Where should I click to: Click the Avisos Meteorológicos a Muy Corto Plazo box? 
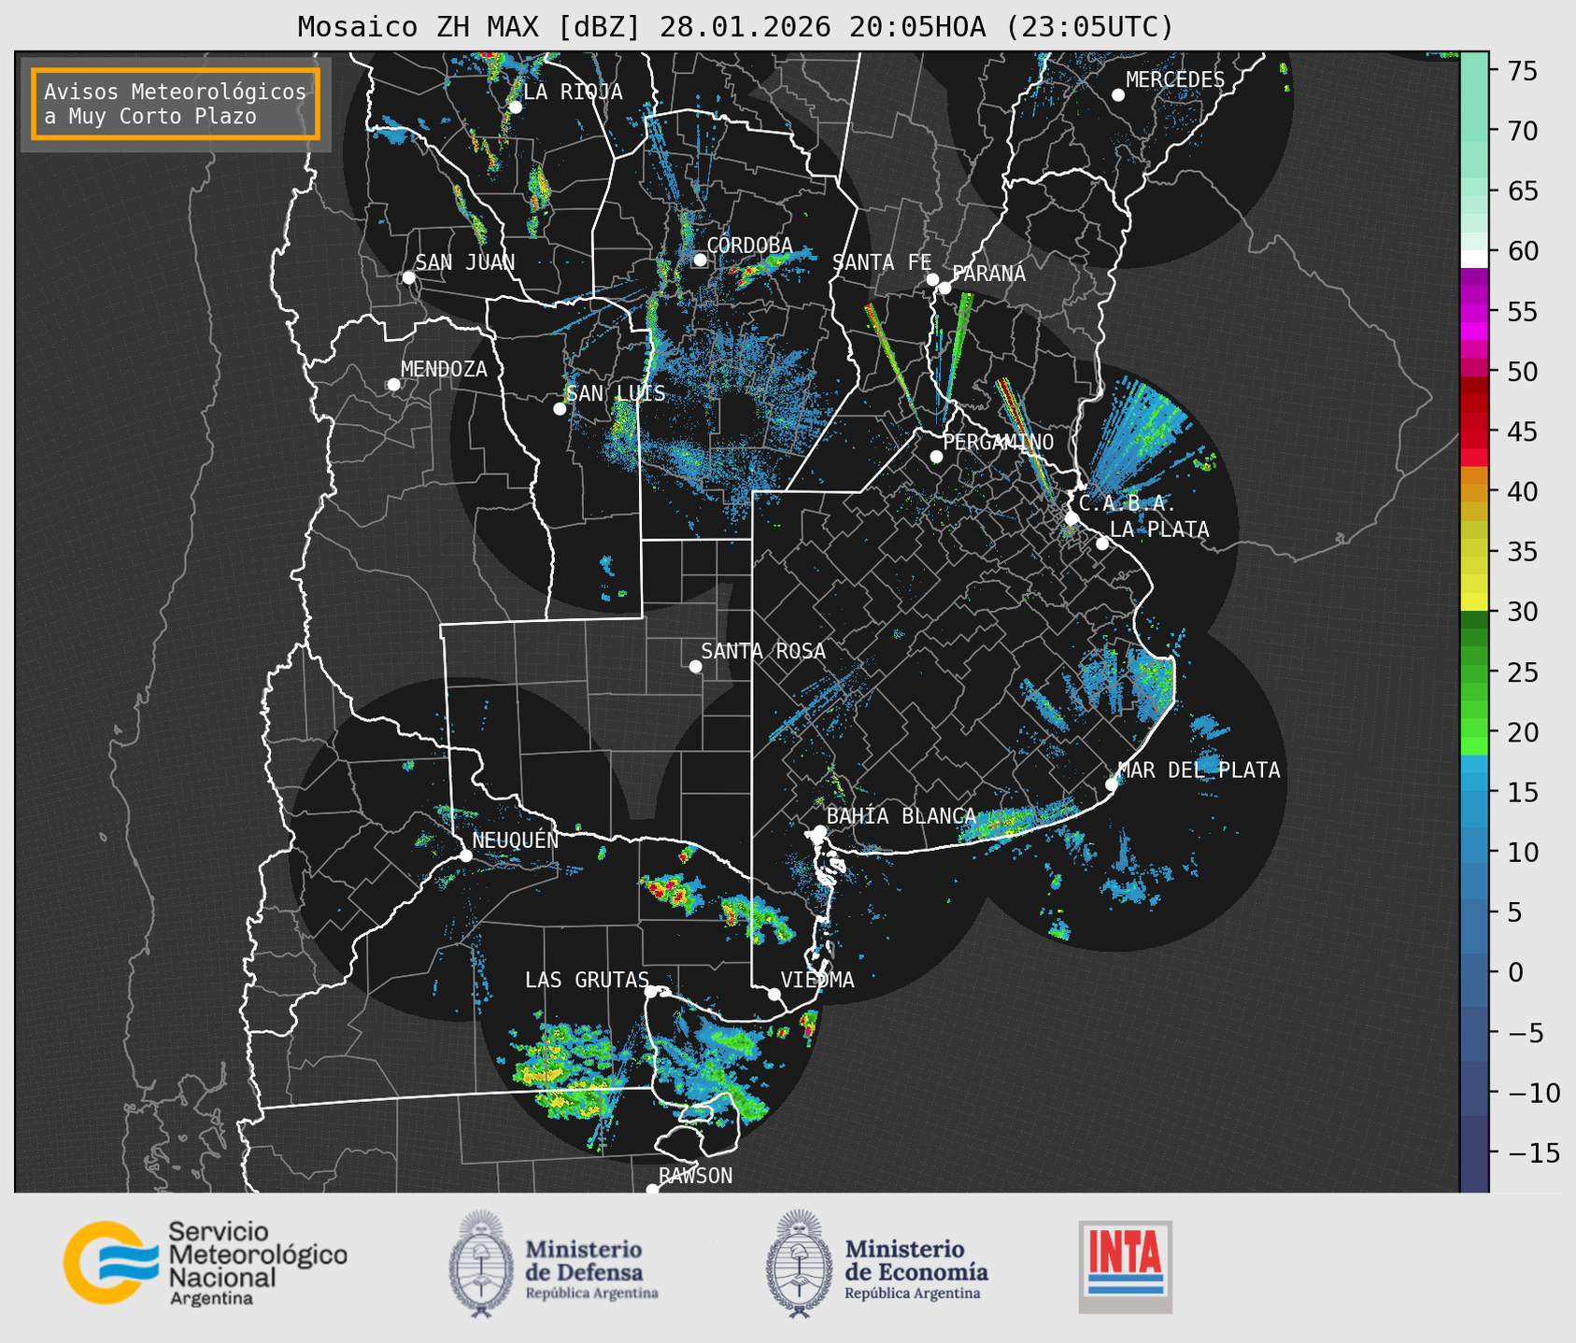[x=176, y=104]
